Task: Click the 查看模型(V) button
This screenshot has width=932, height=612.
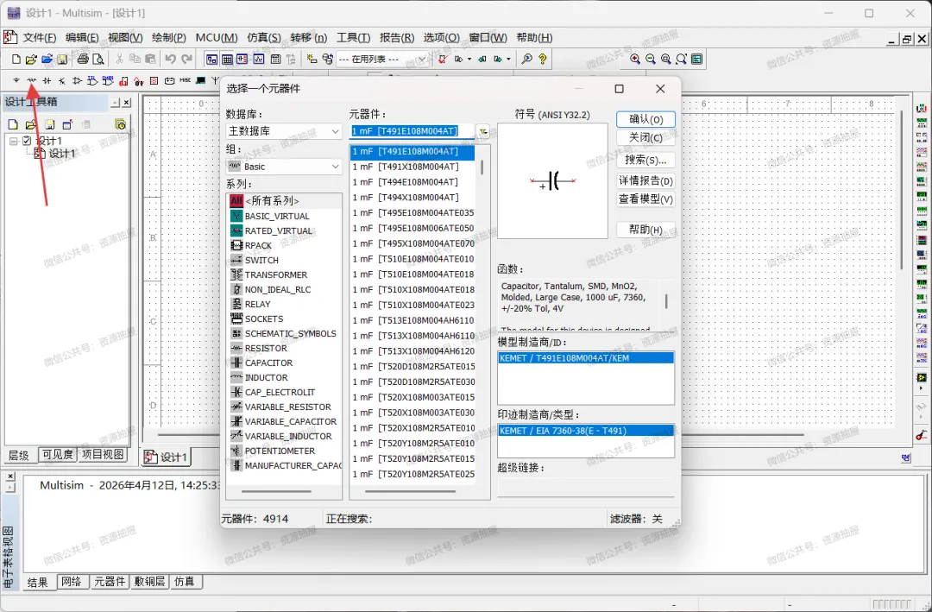Action: [645, 199]
